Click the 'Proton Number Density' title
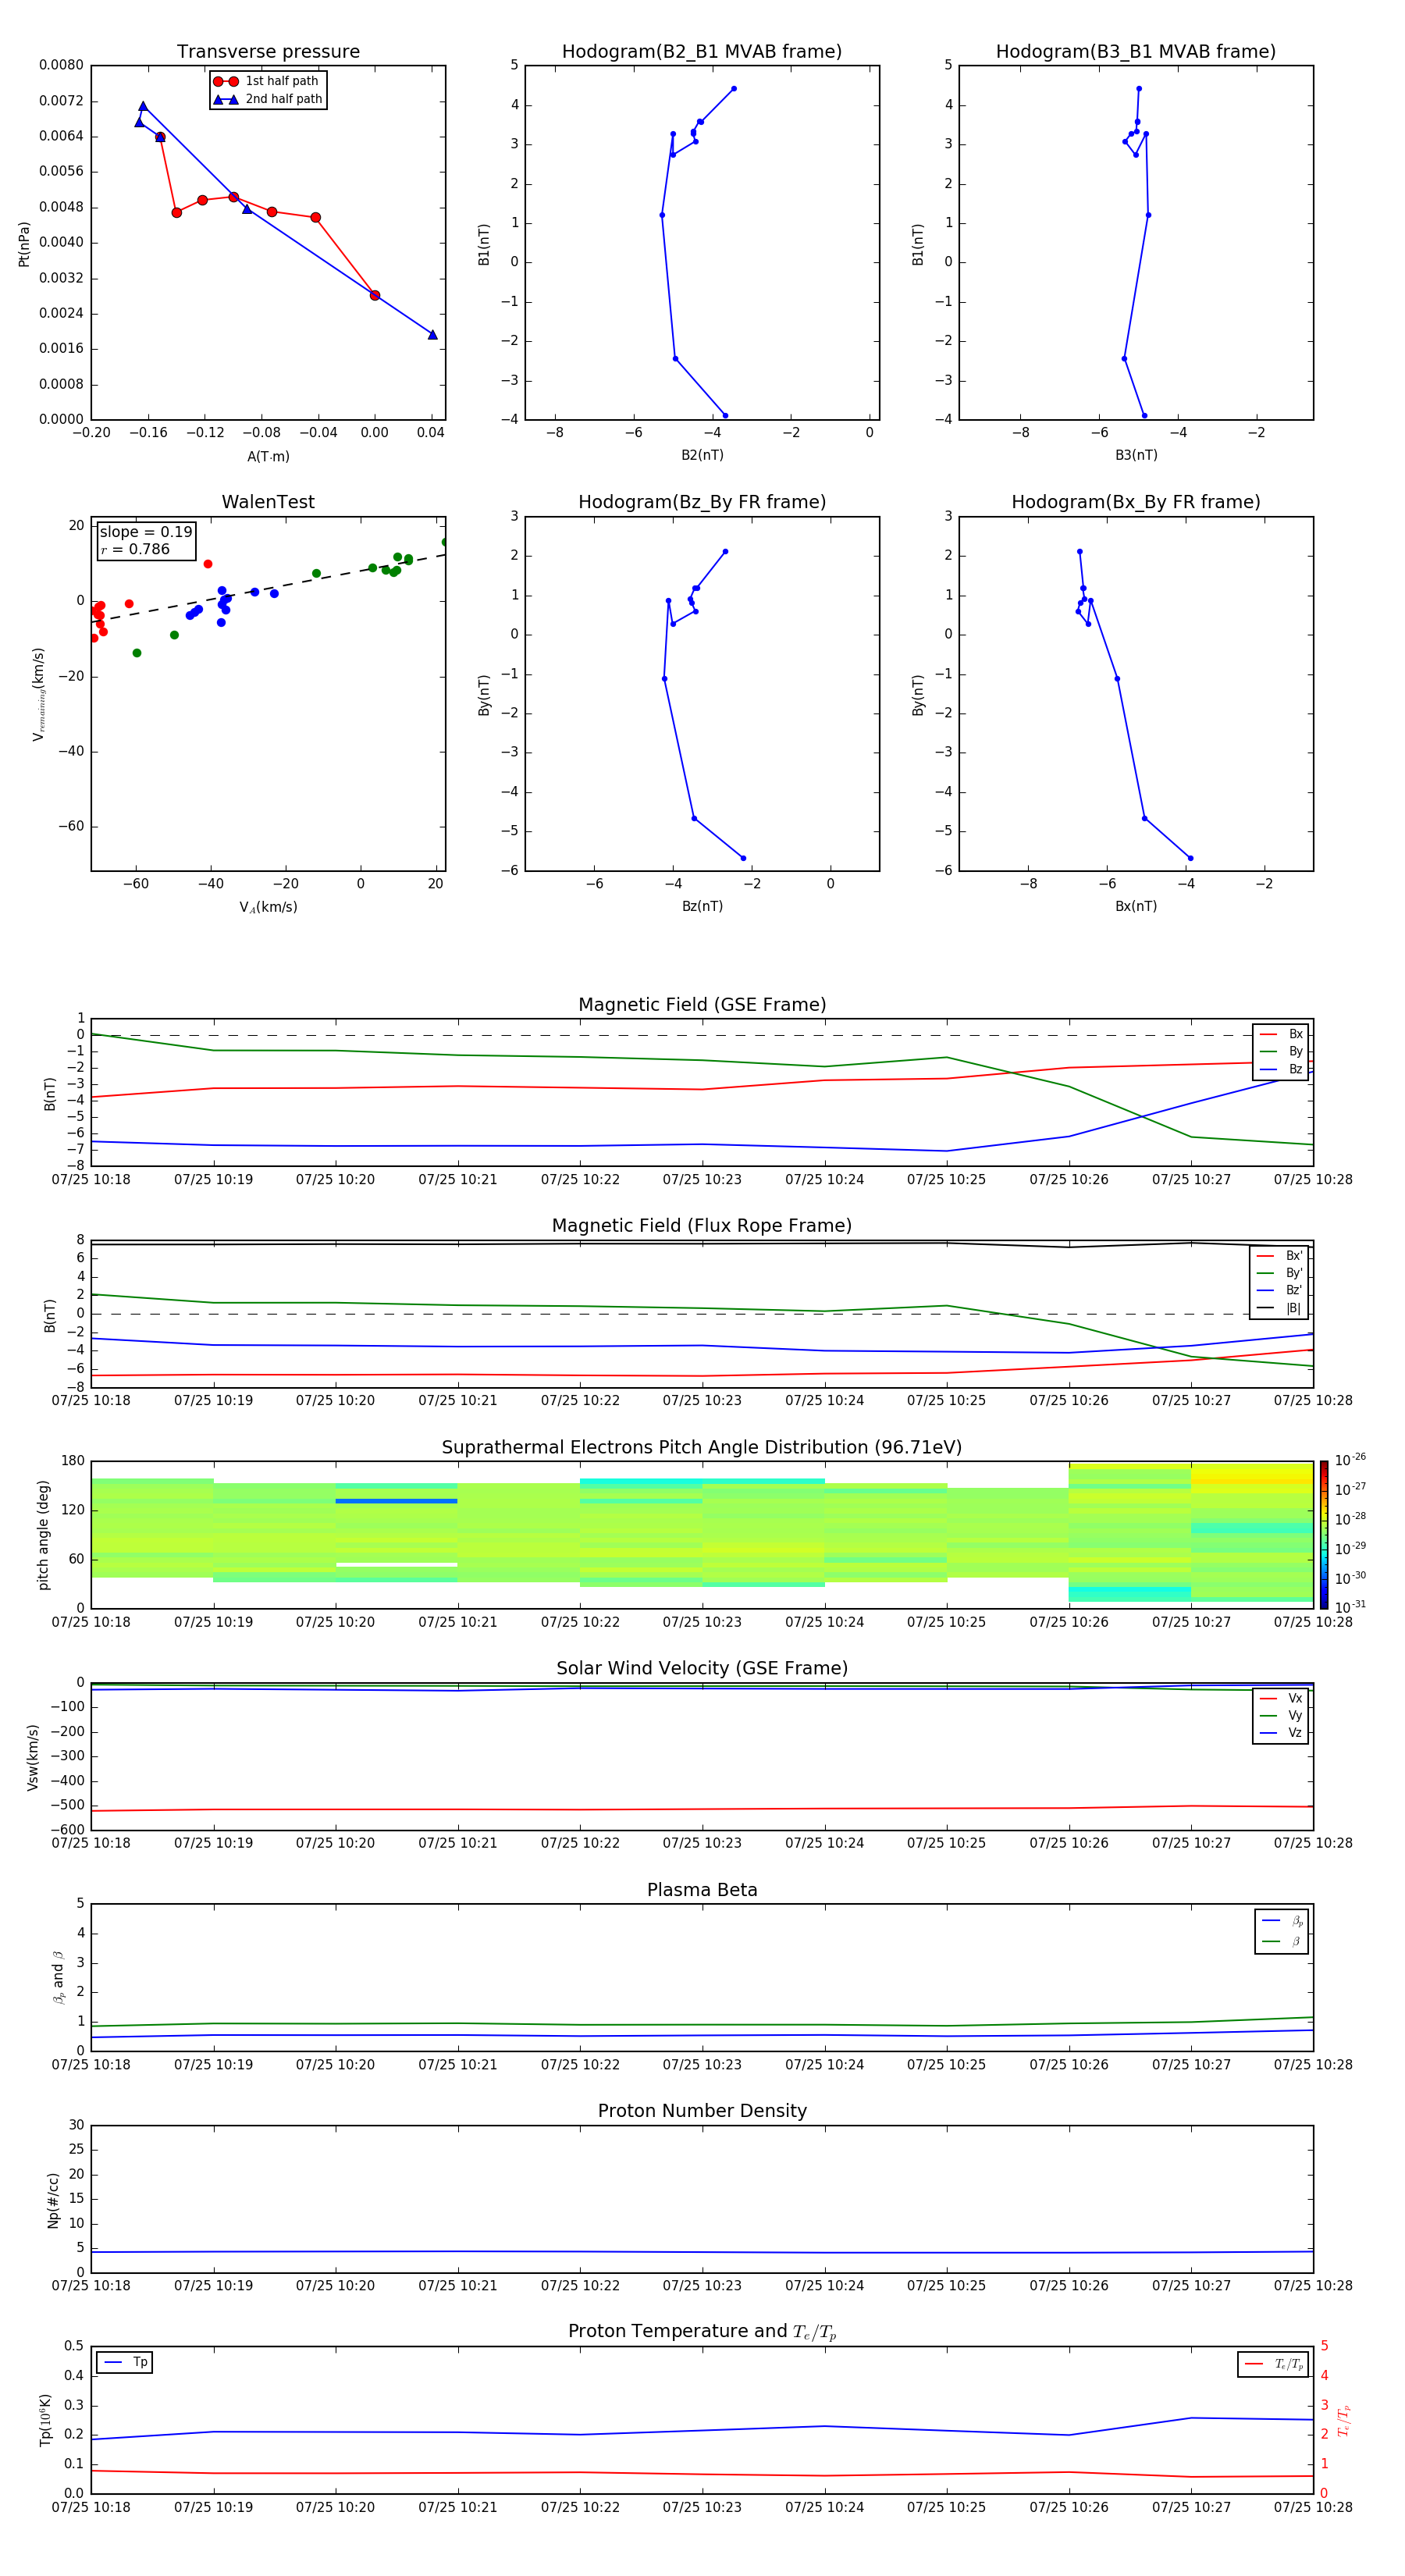 coord(702,2111)
